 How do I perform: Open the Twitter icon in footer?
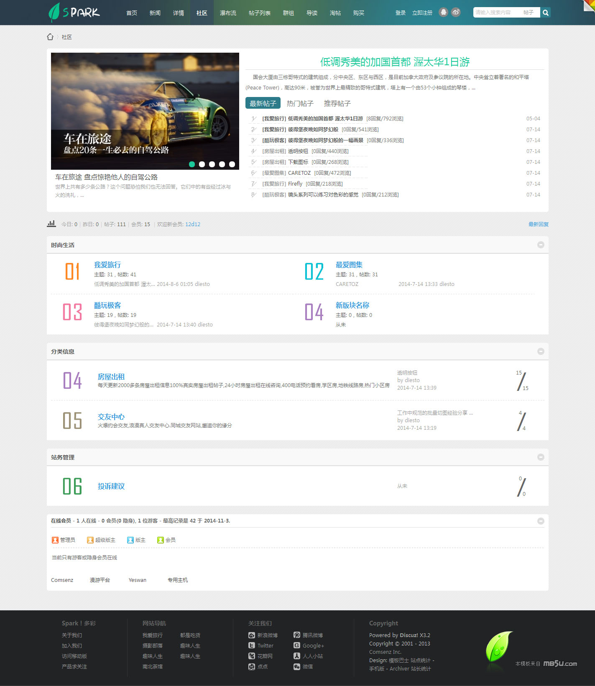click(252, 645)
